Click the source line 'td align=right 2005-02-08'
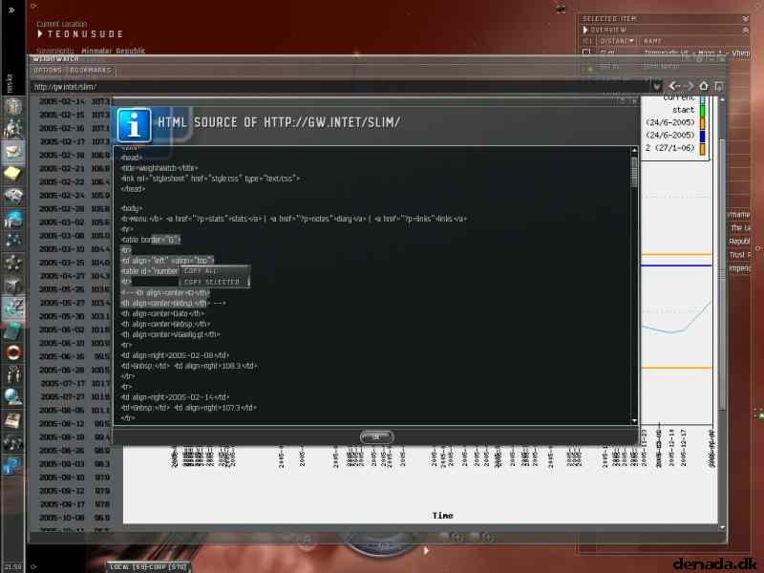The height and width of the screenshot is (573, 764). click(175, 355)
